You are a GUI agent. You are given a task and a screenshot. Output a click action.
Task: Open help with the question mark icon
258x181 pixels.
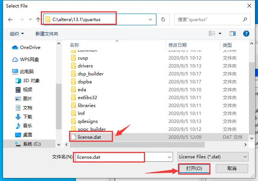click(x=246, y=34)
